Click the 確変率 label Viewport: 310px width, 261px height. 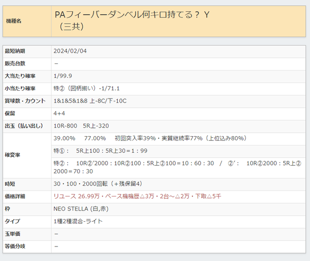(x=12, y=155)
